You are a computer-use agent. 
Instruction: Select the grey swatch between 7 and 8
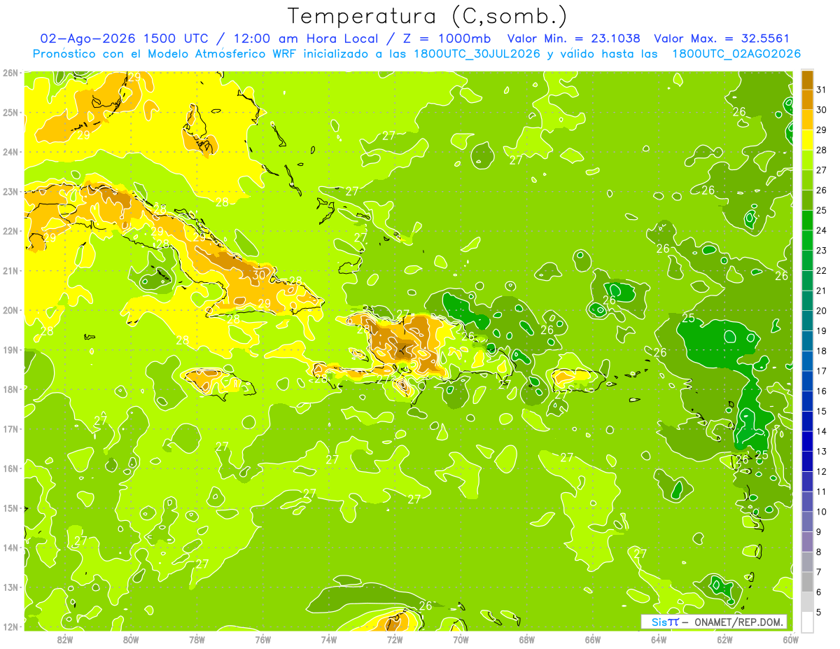pos(807,562)
